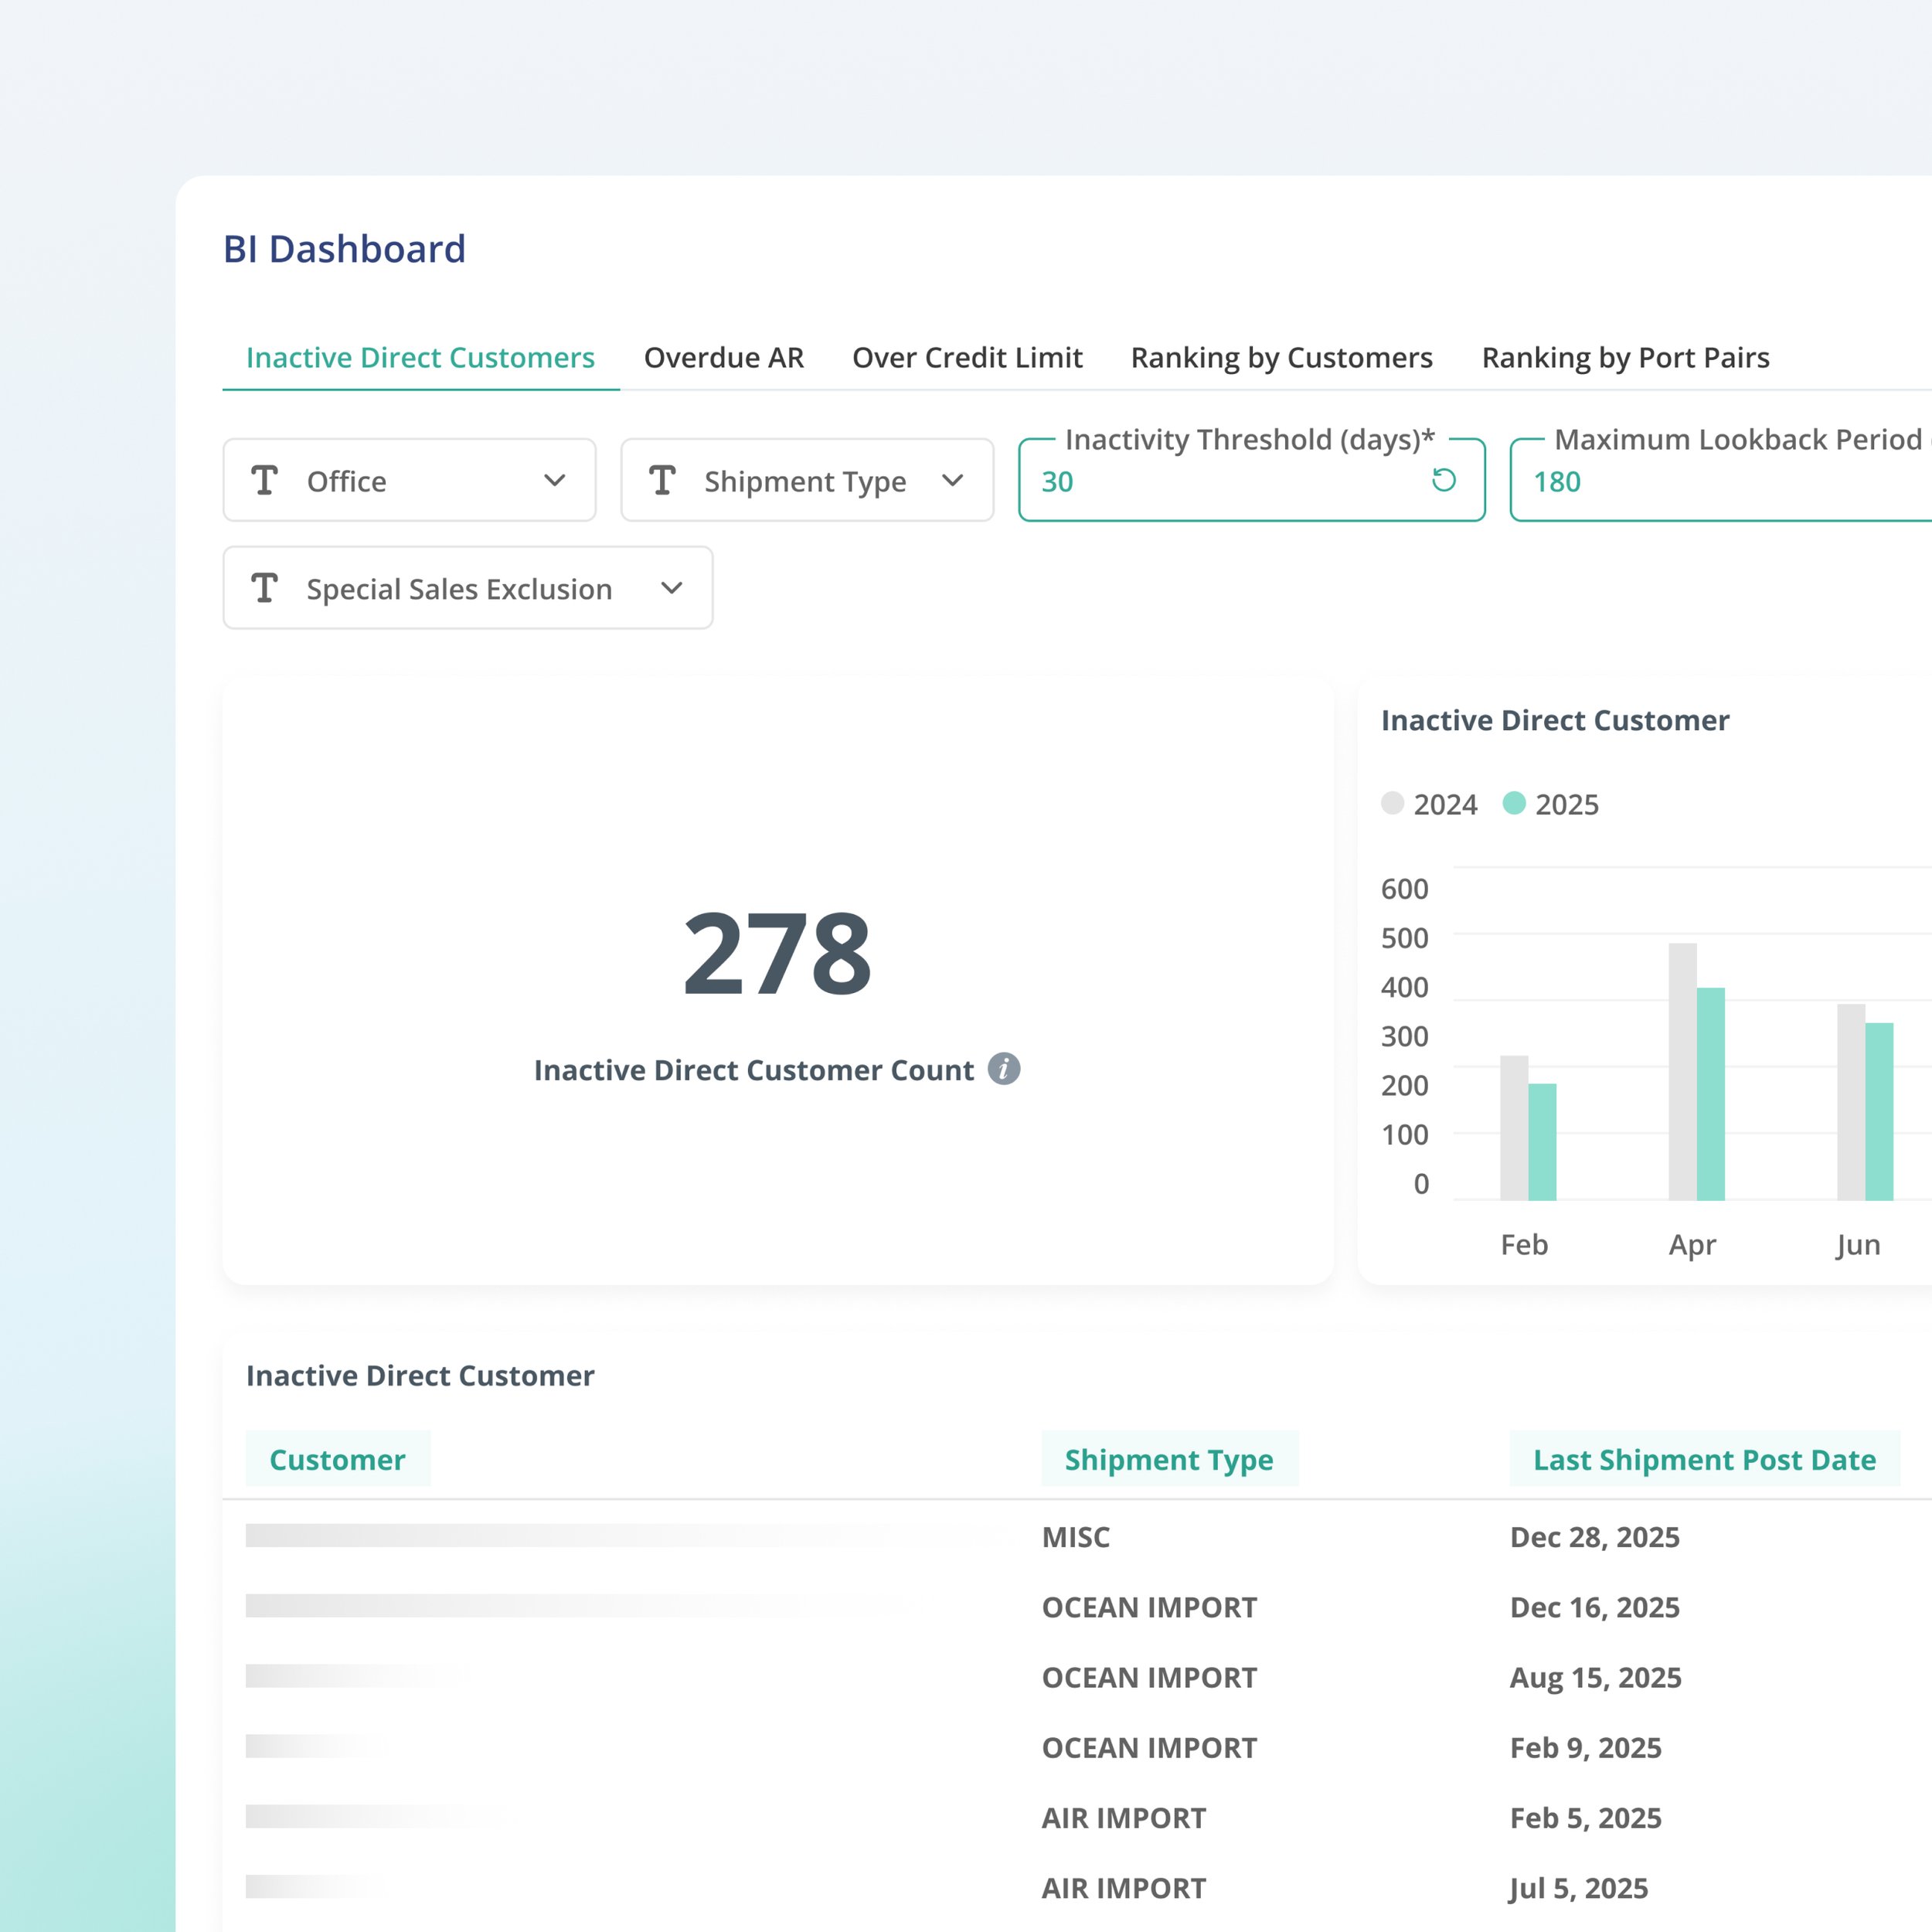Click the text filter icon beside Shipment Type

(663, 481)
